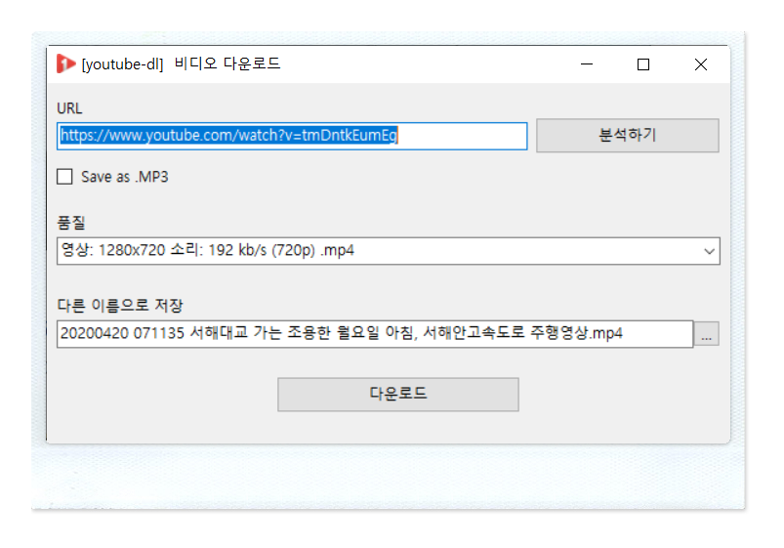Click the '품질' label

(x=71, y=223)
